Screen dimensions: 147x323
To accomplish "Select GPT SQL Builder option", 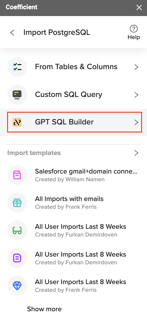I will pos(74,122).
